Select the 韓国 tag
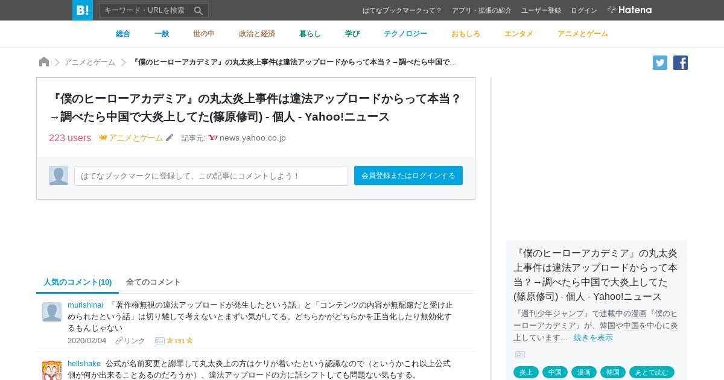The height and width of the screenshot is (380, 724). click(613, 372)
